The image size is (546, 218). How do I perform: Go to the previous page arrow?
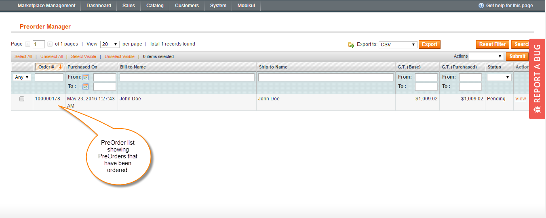27,44
